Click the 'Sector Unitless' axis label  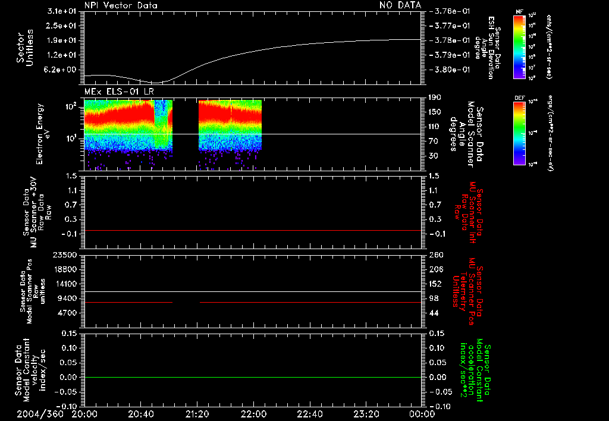[24, 48]
